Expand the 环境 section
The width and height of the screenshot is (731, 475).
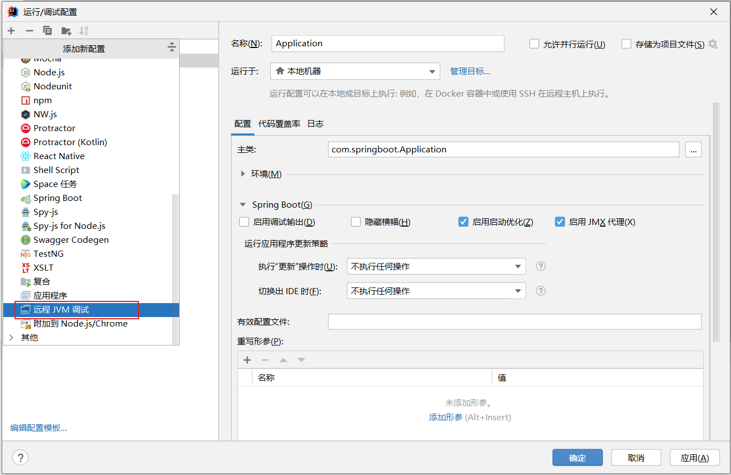click(243, 174)
